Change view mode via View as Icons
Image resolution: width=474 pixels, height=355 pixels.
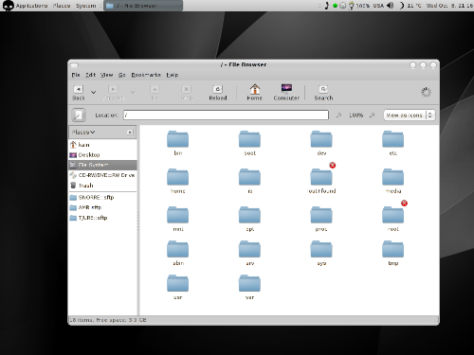[410, 115]
